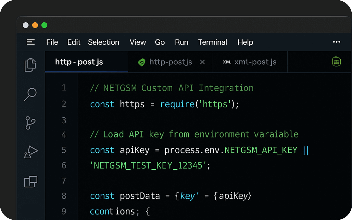Click the word 'require' on line 2
The width and height of the screenshot is (352, 220).
point(177,104)
